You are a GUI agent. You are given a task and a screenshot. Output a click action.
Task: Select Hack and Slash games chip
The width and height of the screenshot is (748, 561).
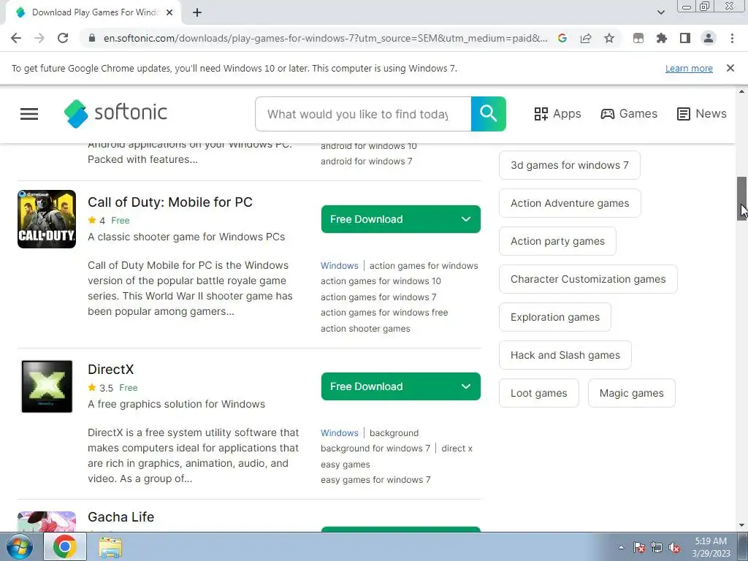coord(565,355)
